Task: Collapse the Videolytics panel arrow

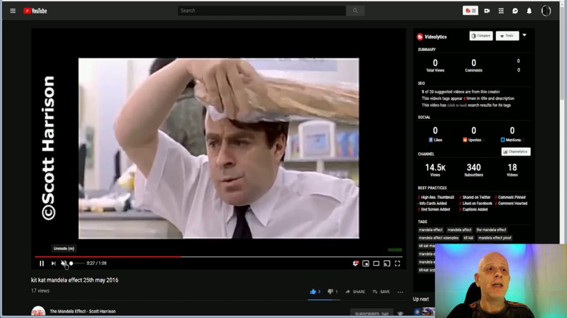Action: [524, 35]
